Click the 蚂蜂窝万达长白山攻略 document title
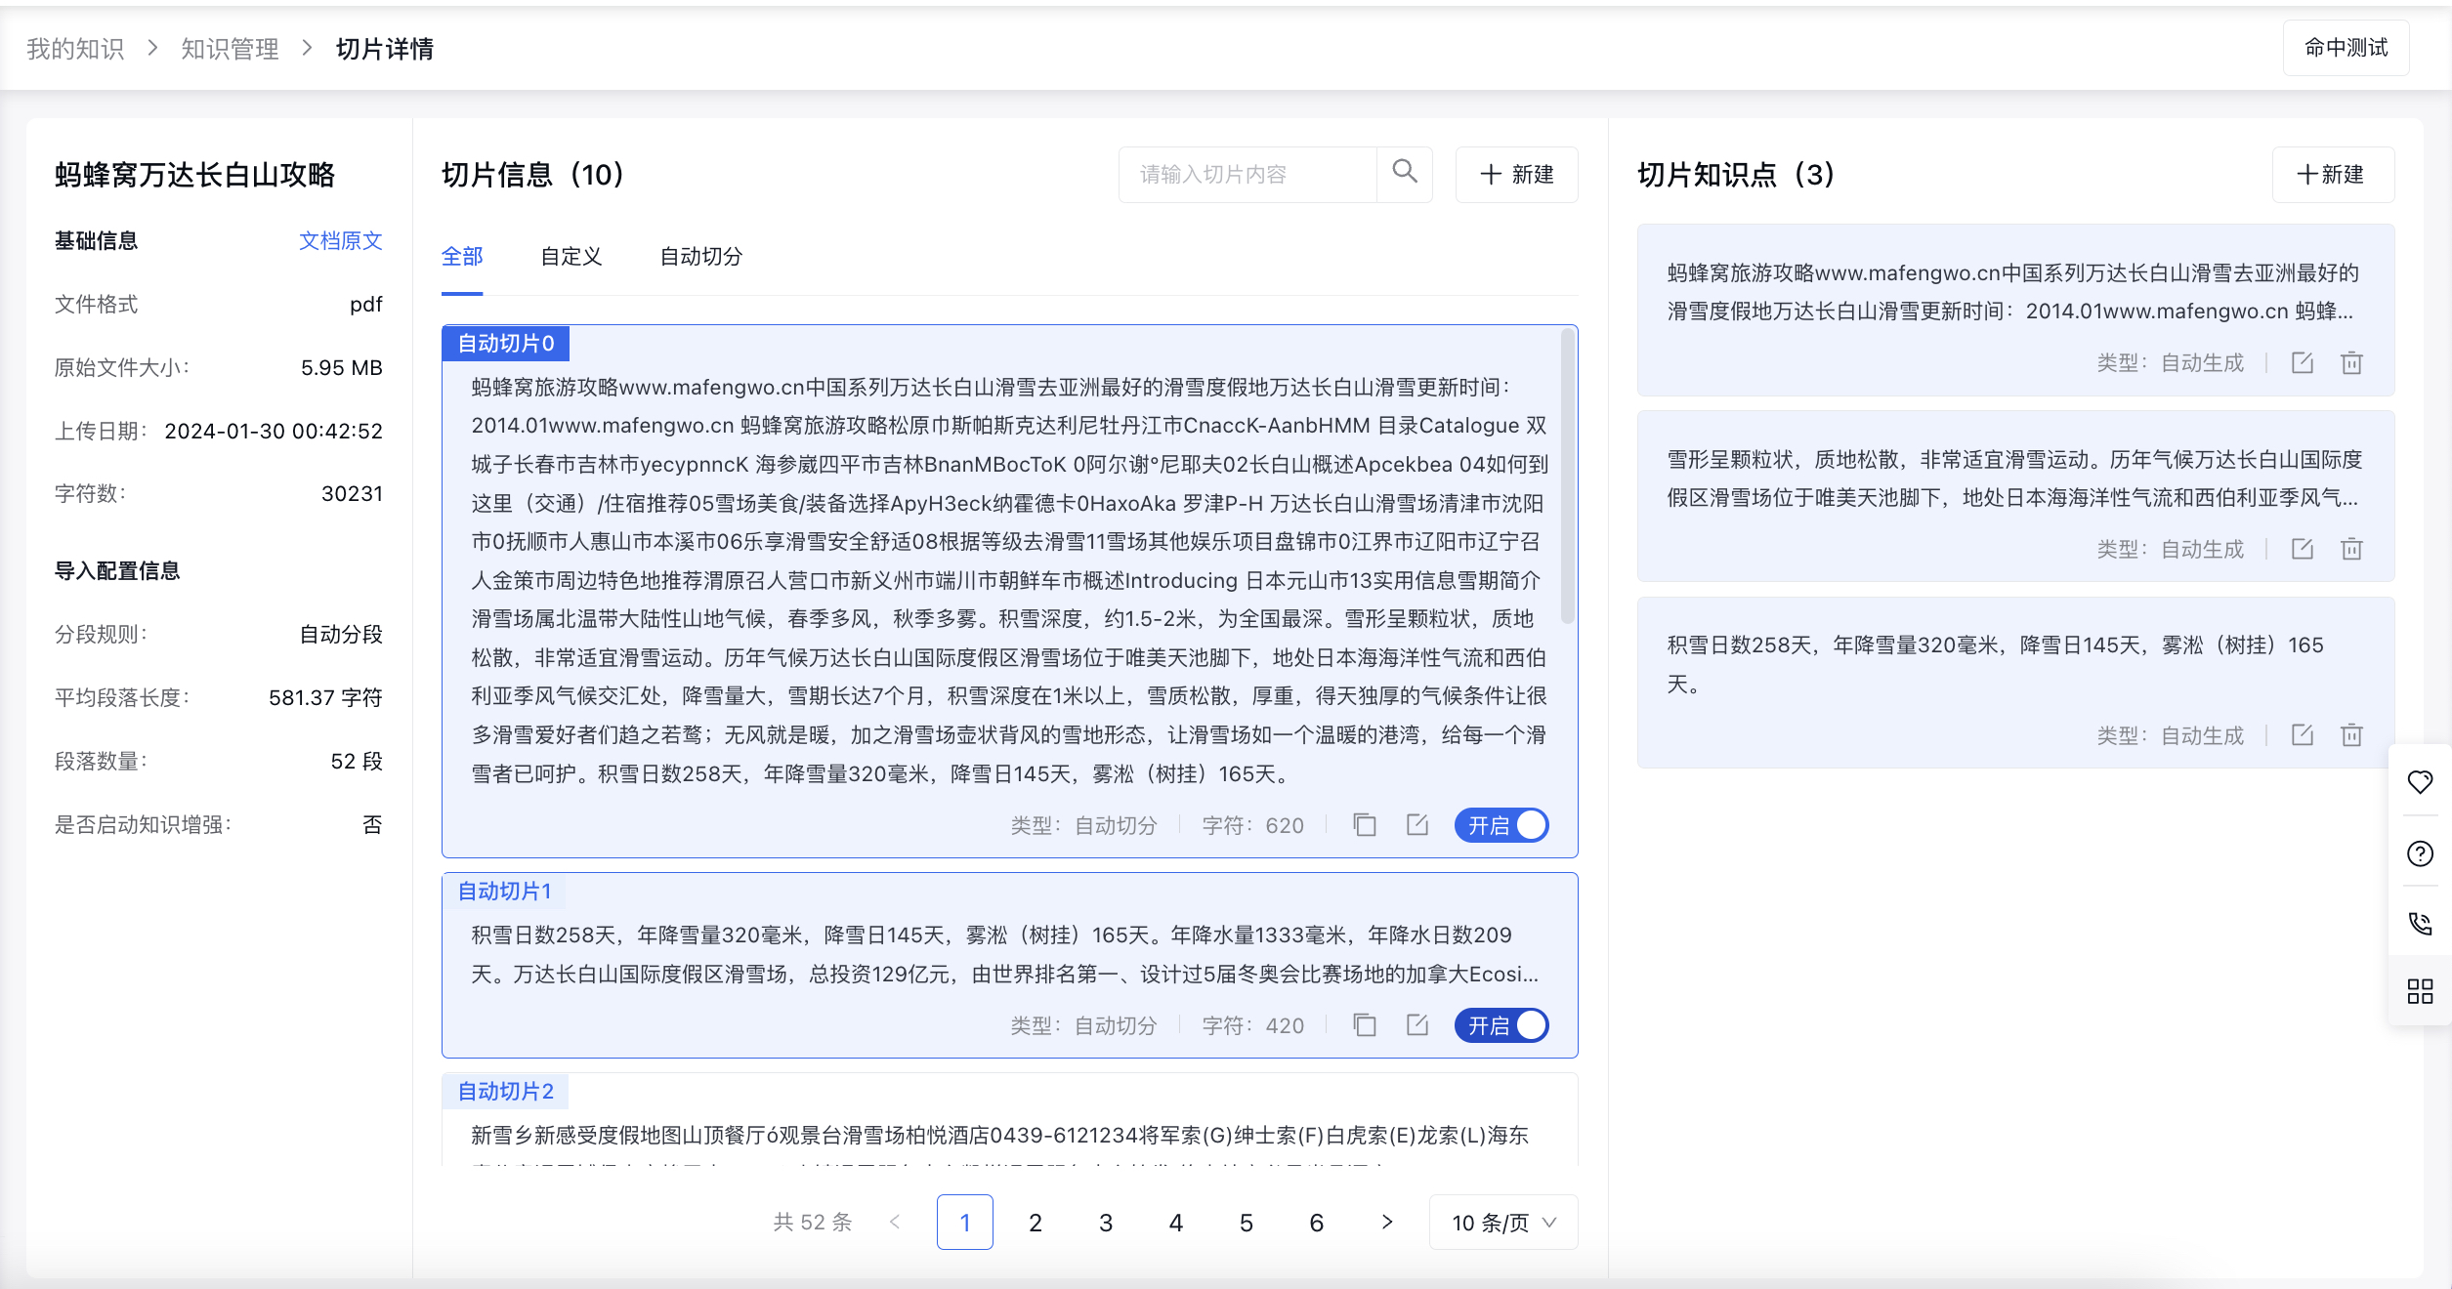2452x1289 pixels. point(195,174)
